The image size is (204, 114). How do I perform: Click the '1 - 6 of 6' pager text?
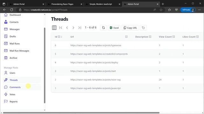[91, 28]
